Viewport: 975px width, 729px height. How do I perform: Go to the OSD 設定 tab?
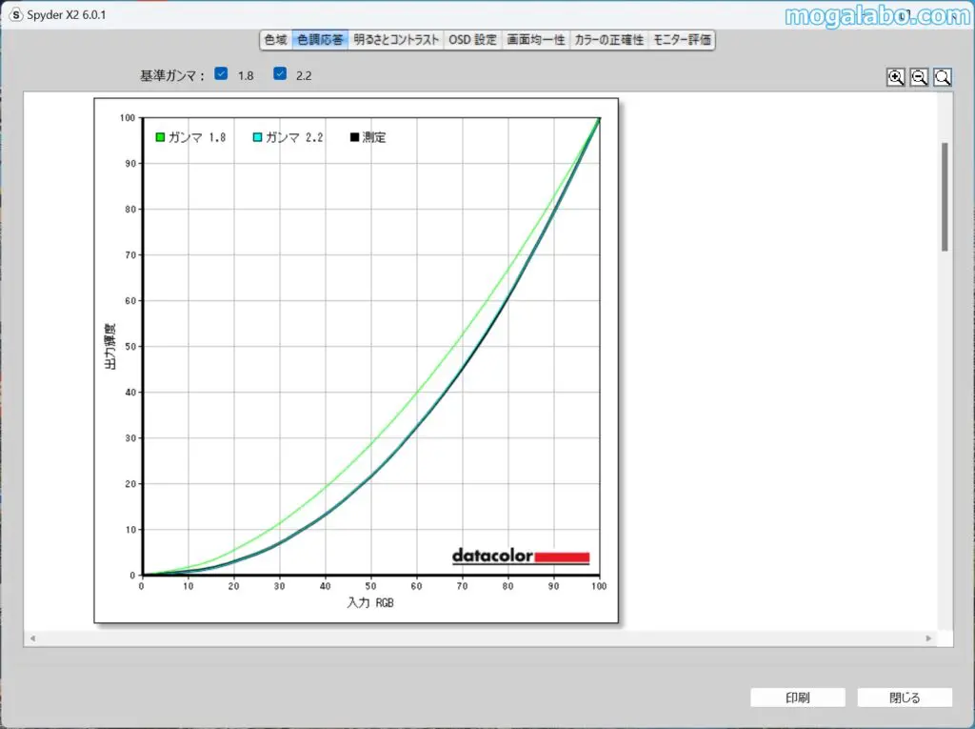pos(473,40)
